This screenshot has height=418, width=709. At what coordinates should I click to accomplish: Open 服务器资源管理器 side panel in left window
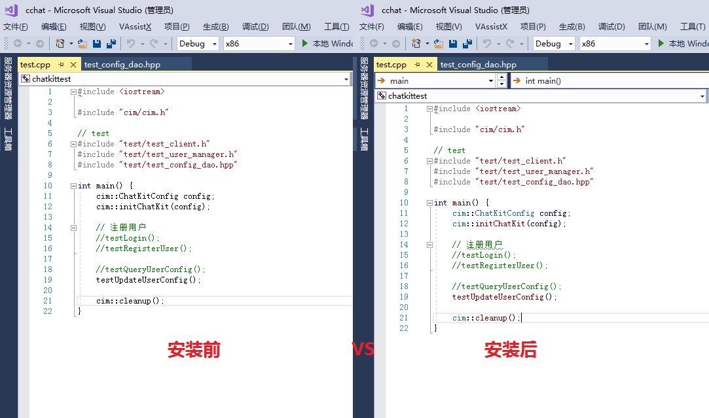[8, 88]
